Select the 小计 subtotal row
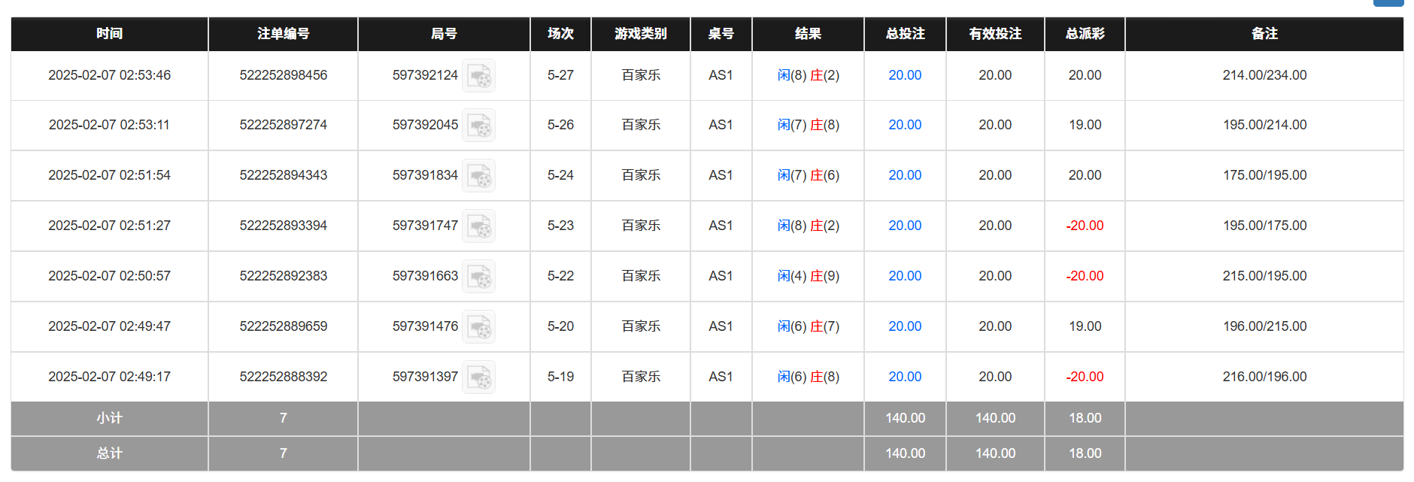Viewport: 1414px width, 482px height. (108, 419)
